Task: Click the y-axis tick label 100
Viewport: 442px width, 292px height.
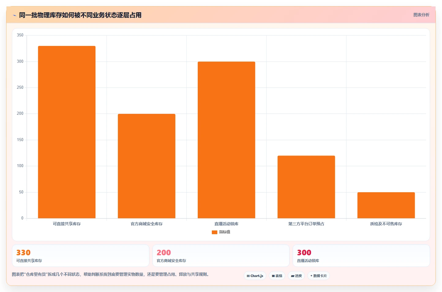Action: pyautogui.click(x=20, y=166)
